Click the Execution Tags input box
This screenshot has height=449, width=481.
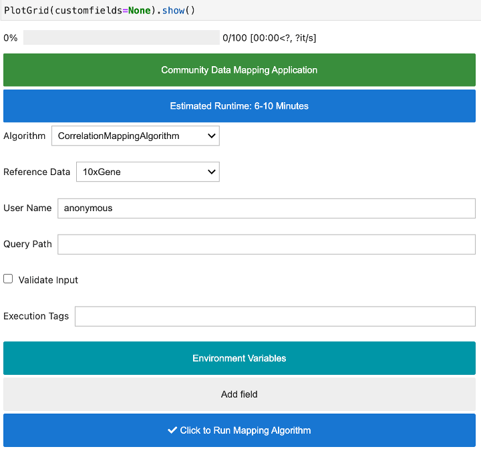(x=275, y=316)
